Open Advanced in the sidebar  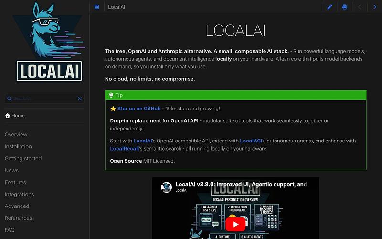click(17, 206)
